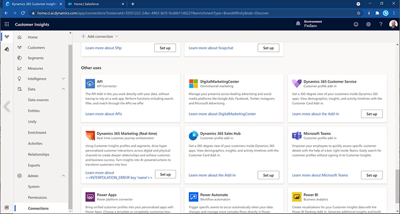Click the Dynamics 365 Customer Service icon

[297, 84]
